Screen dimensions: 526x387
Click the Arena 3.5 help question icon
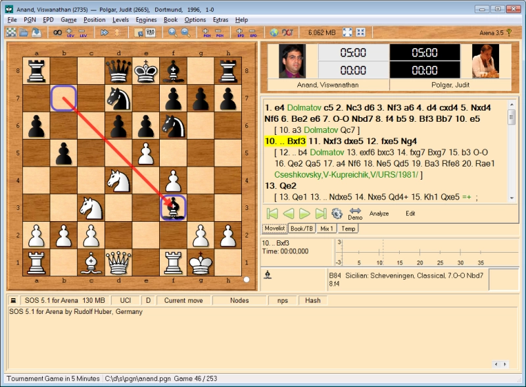pos(509,33)
